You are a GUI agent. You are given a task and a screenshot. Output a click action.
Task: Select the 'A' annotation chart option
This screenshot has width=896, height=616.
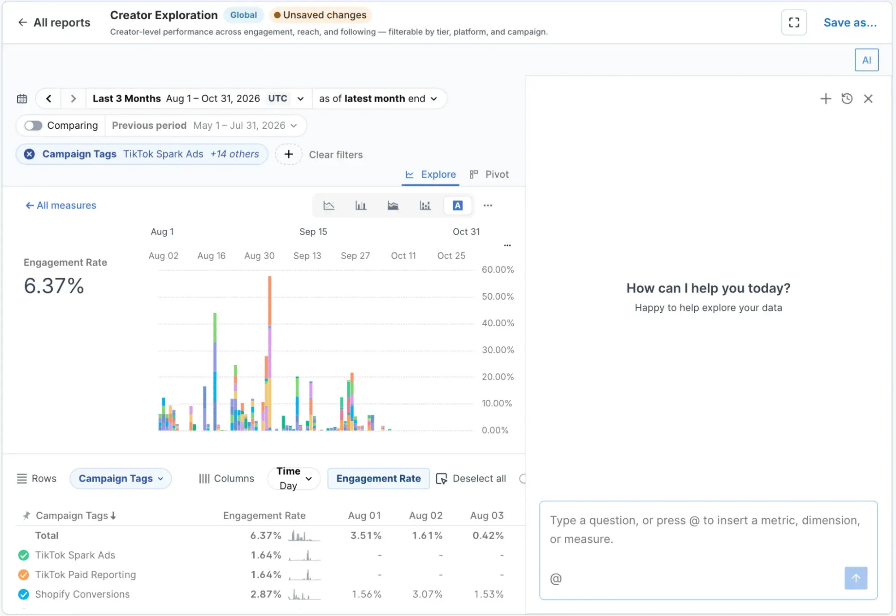click(x=457, y=205)
